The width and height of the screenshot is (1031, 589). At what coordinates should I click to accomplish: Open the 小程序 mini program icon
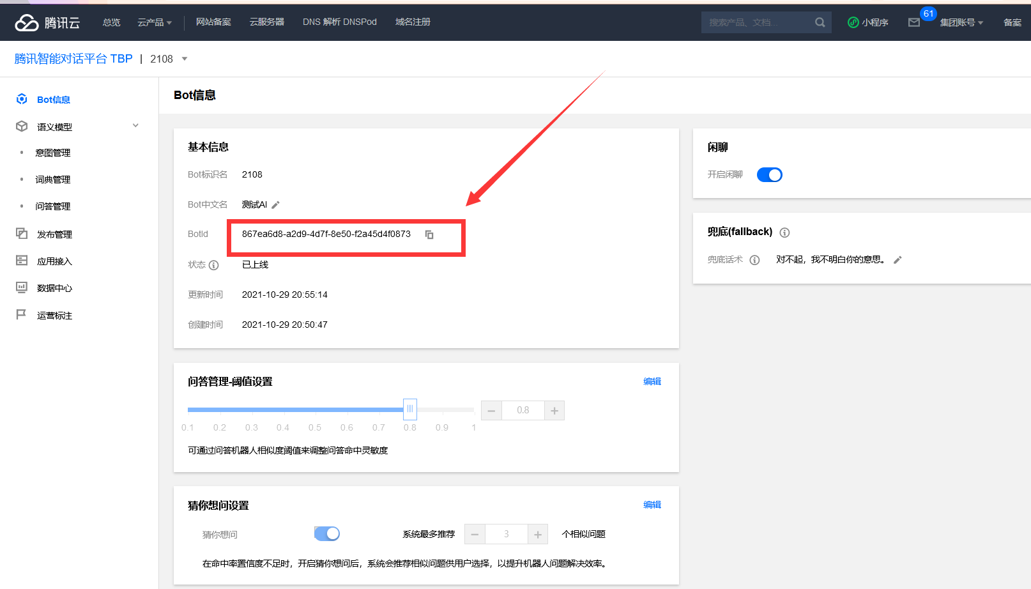pos(853,22)
